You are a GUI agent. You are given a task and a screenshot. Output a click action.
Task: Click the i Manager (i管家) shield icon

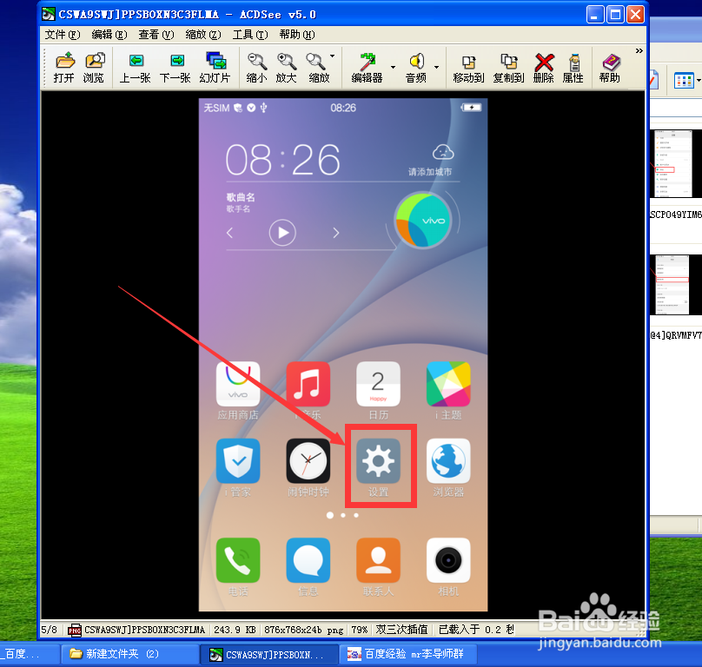[238, 460]
